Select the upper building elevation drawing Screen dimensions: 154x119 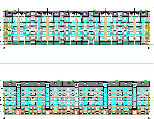point(76,27)
